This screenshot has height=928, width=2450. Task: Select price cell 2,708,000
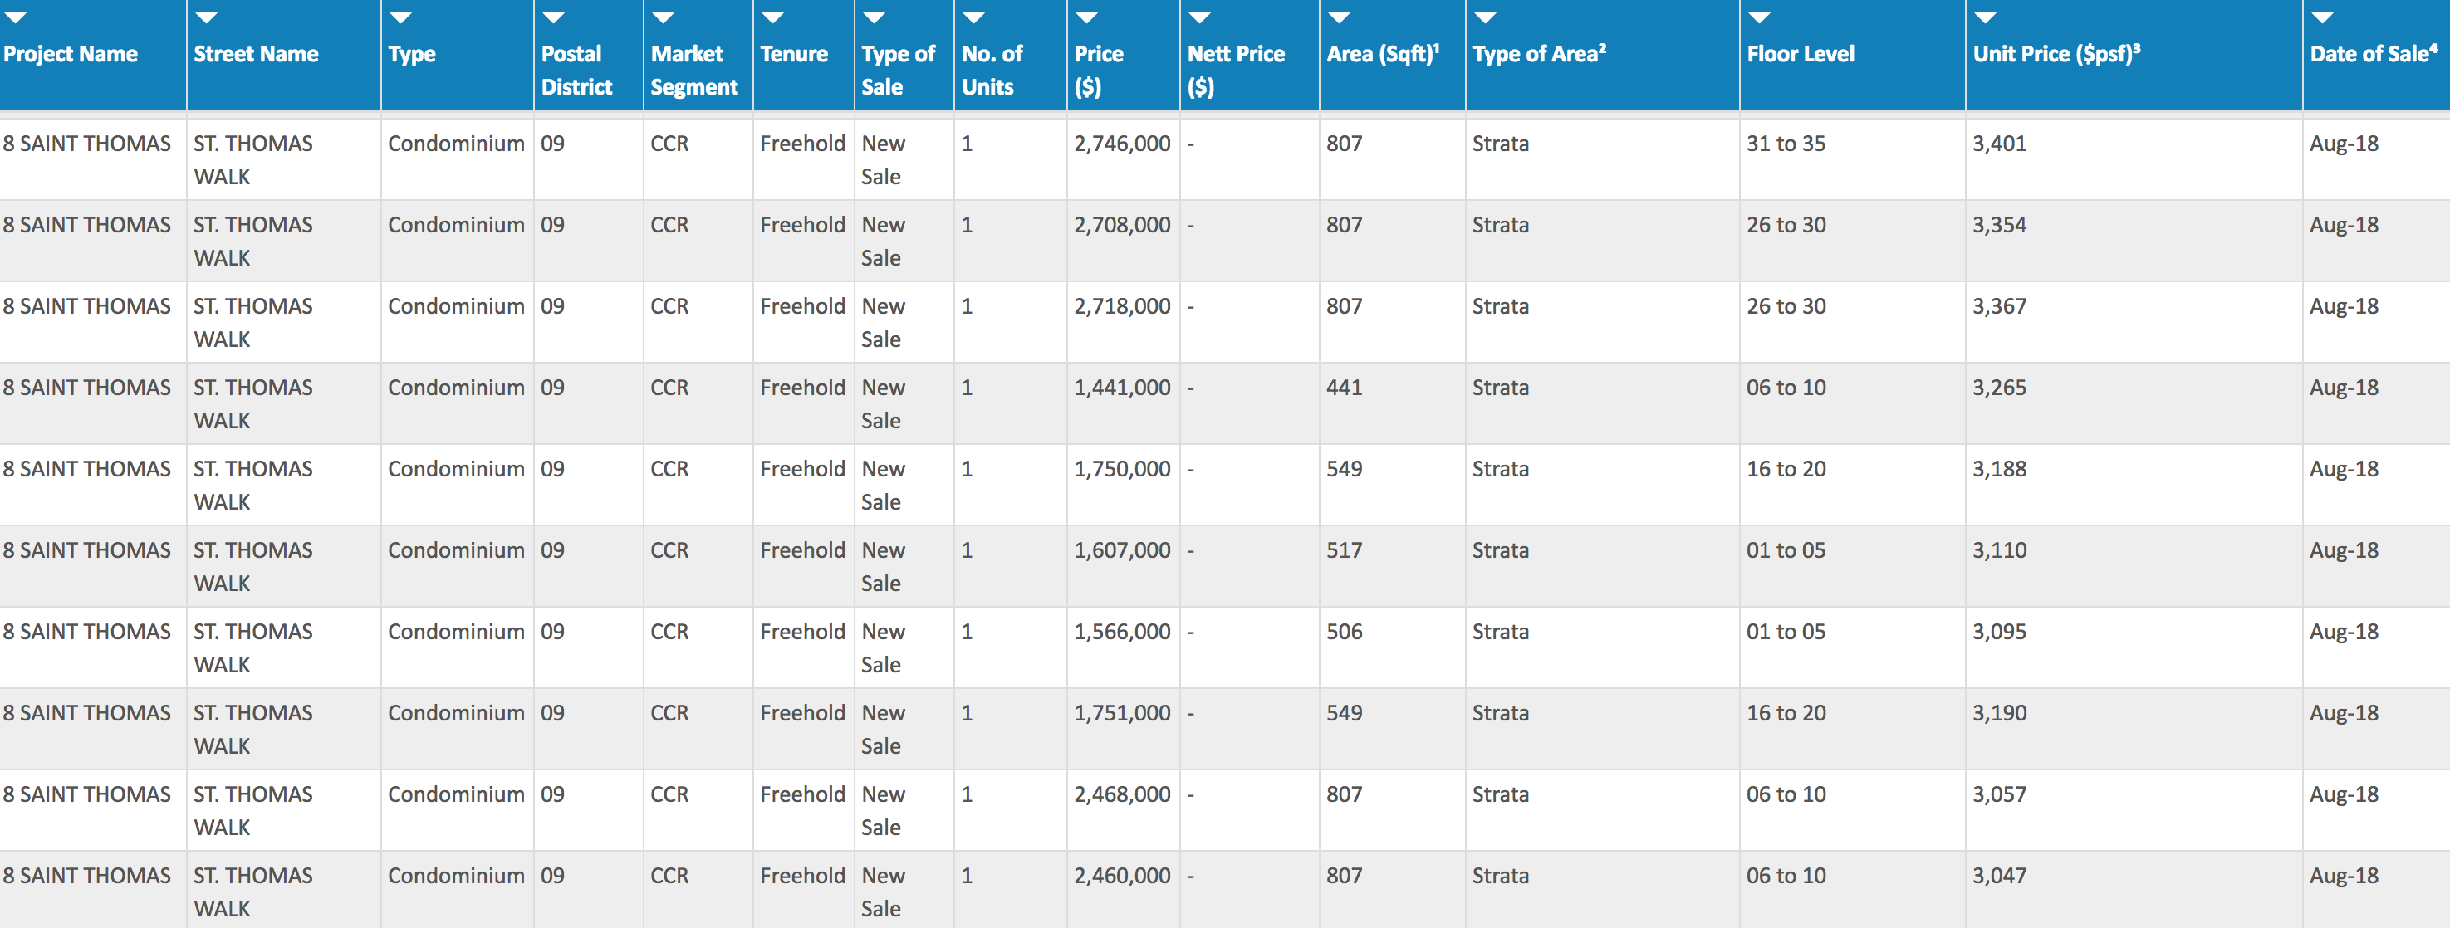(1122, 225)
